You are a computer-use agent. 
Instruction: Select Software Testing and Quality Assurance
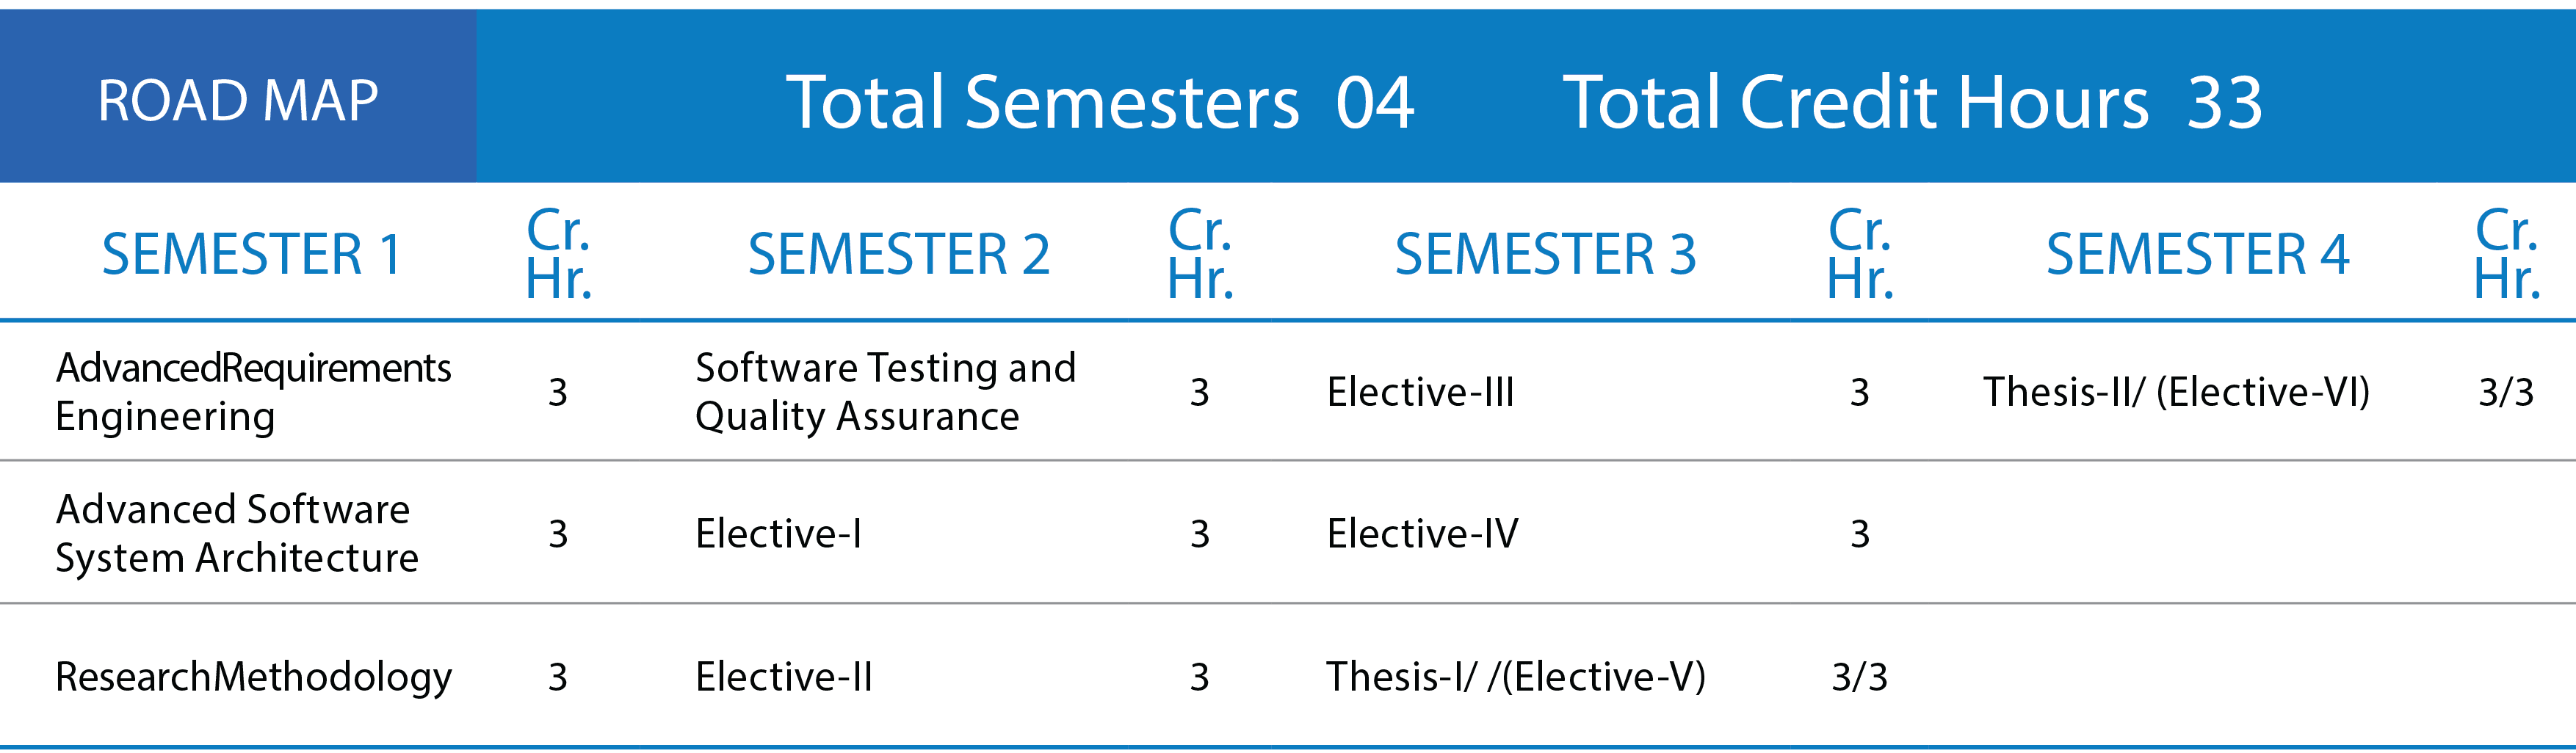point(885,392)
